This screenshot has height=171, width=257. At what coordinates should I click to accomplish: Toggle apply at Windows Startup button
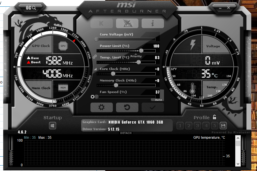[x=52, y=126]
